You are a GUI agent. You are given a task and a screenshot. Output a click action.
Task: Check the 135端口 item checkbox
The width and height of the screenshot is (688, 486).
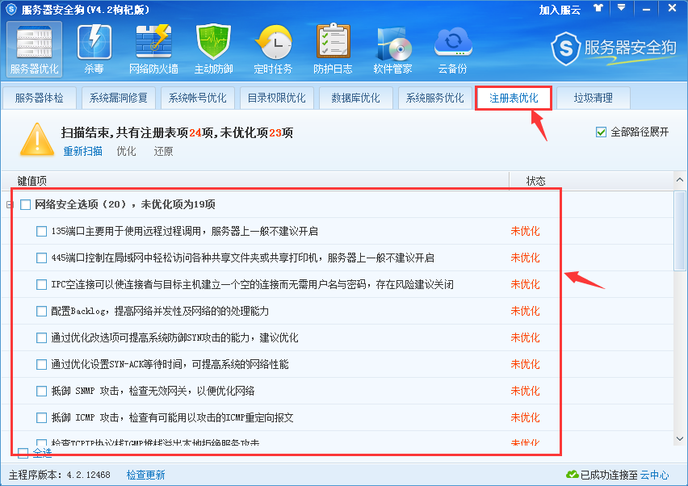click(x=41, y=231)
